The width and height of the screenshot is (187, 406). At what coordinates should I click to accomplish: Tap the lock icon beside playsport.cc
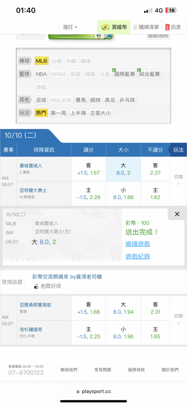click(x=78, y=391)
